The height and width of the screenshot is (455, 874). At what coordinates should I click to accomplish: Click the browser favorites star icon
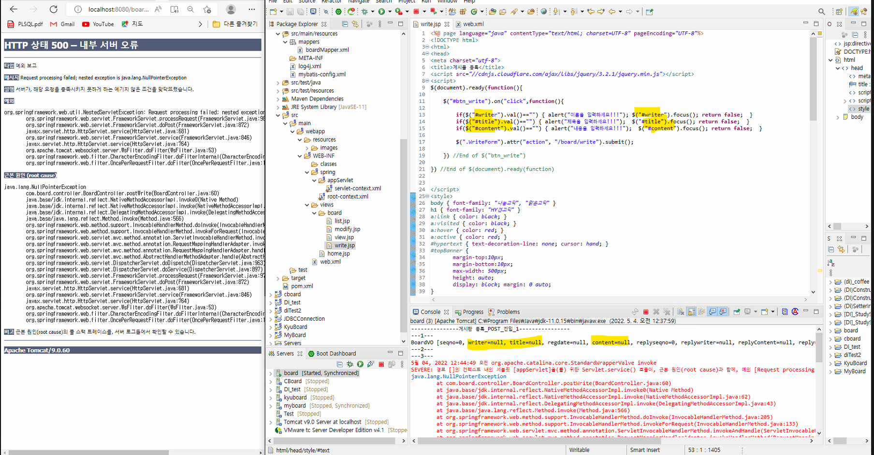207,9
